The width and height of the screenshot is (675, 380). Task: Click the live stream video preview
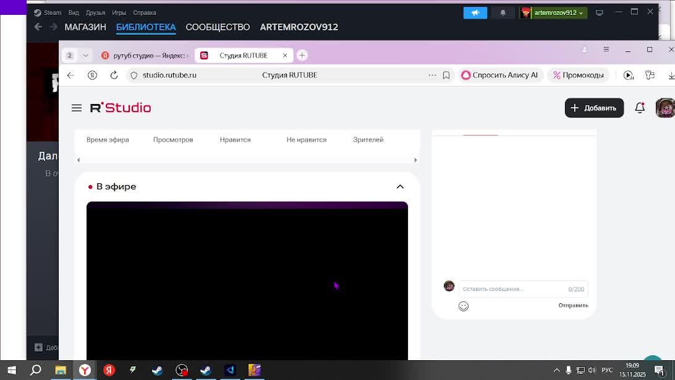point(247,281)
